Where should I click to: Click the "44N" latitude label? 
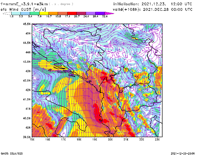[28, 52]
